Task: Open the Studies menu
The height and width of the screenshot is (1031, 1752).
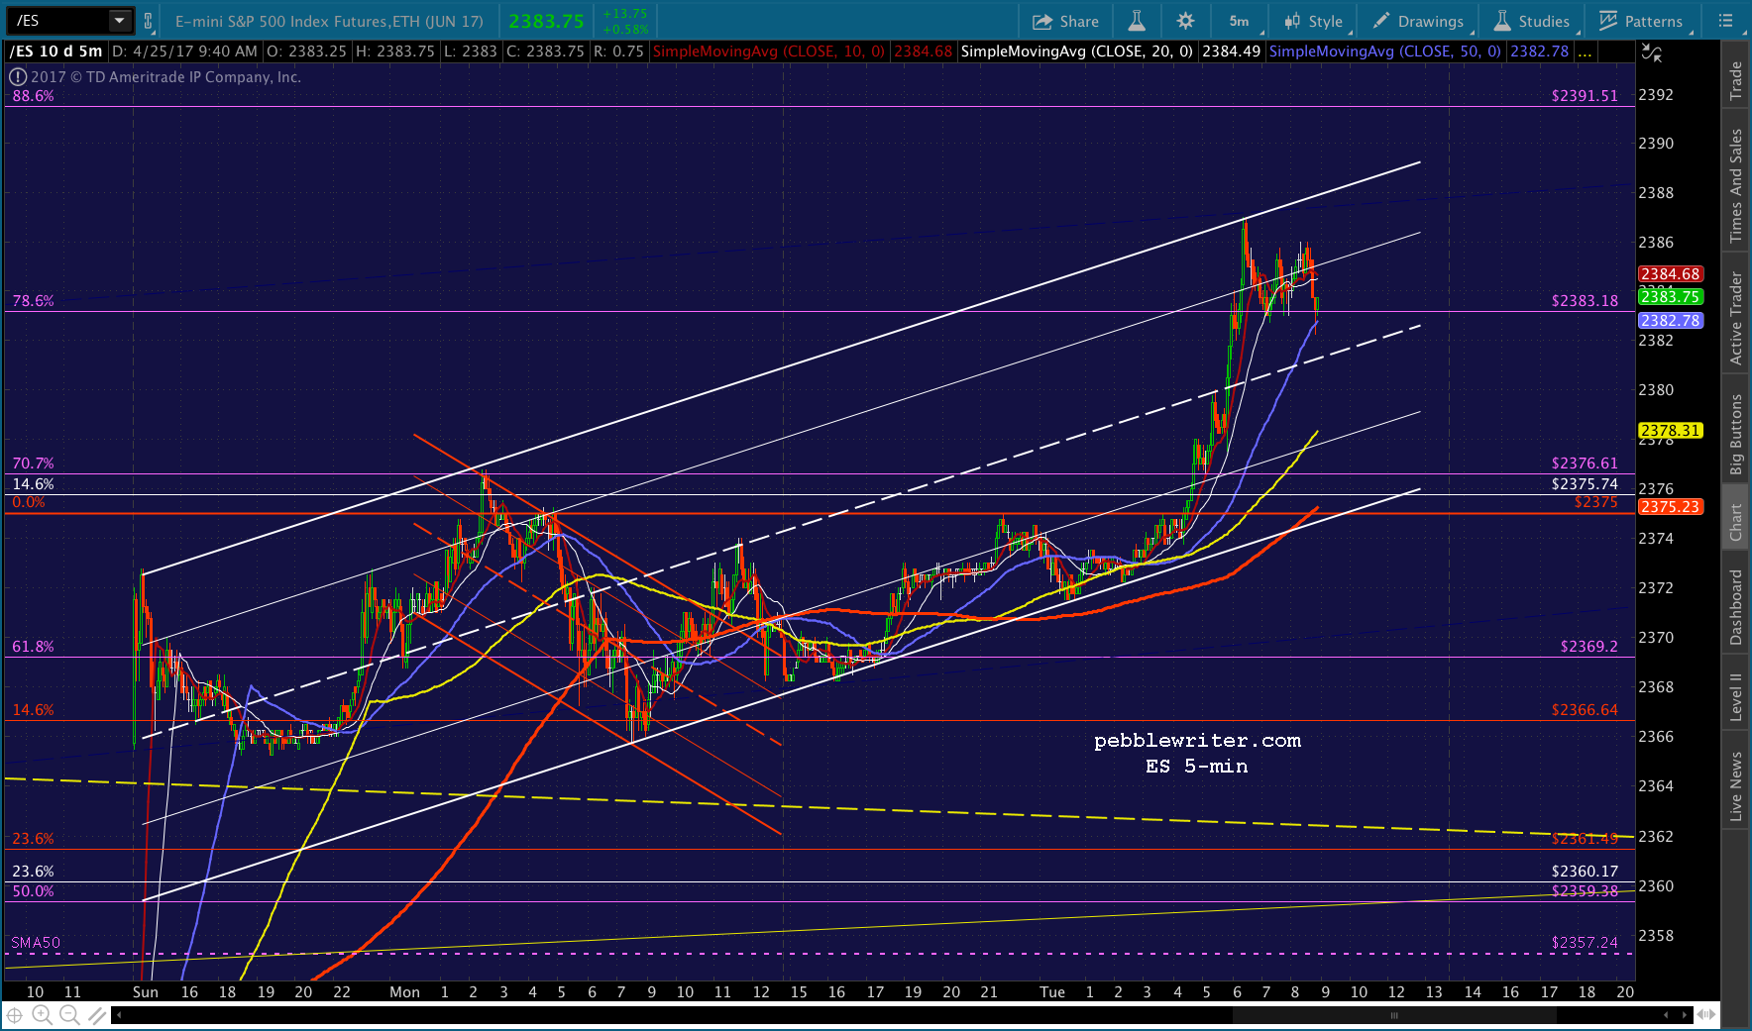Action: [x=1531, y=21]
